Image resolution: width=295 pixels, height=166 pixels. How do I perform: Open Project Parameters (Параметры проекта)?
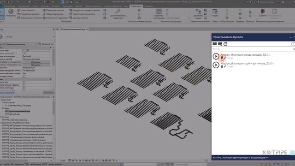[53, 10]
